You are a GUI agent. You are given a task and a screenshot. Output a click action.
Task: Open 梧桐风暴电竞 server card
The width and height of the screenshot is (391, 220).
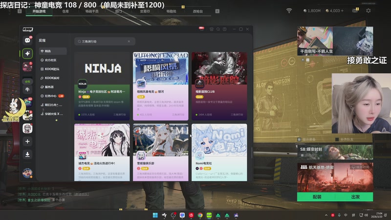161,86
